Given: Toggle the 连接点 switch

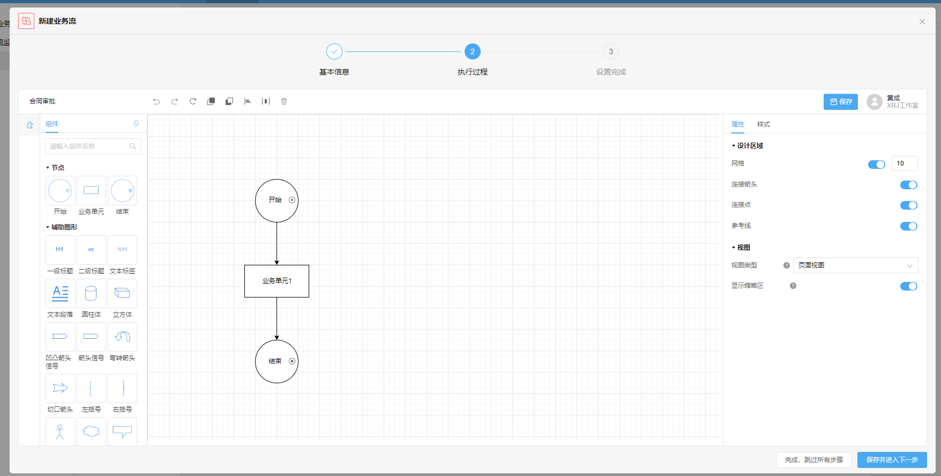Looking at the screenshot, I should [x=909, y=205].
